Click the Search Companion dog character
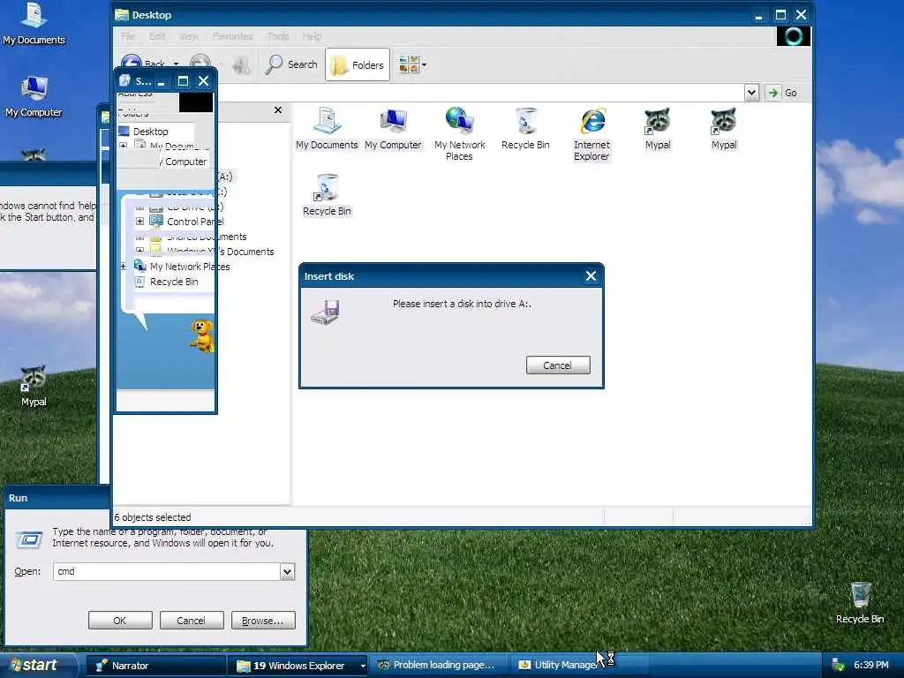This screenshot has width=904, height=678. 202,335
